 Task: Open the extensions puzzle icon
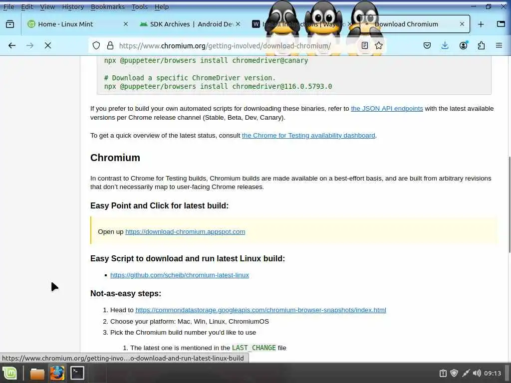click(x=481, y=45)
